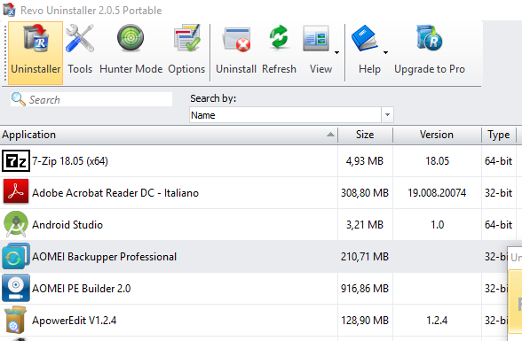Image resolution: width=522 pixels, height=341 pixels.
Task: Click the 7-Zip program icon
Action: (x=16, y=161)
